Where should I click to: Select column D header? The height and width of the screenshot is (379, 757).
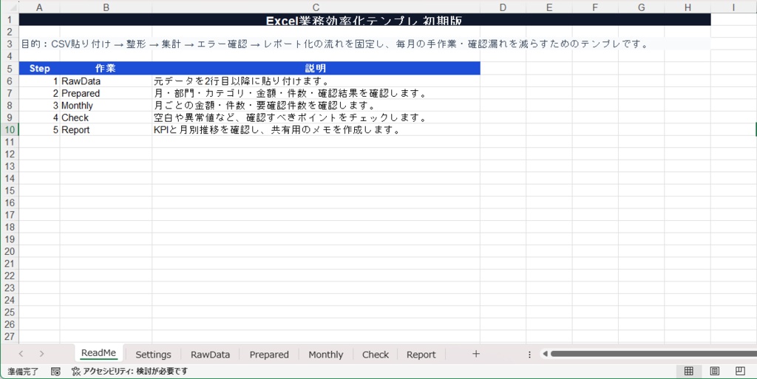[503, 7]
